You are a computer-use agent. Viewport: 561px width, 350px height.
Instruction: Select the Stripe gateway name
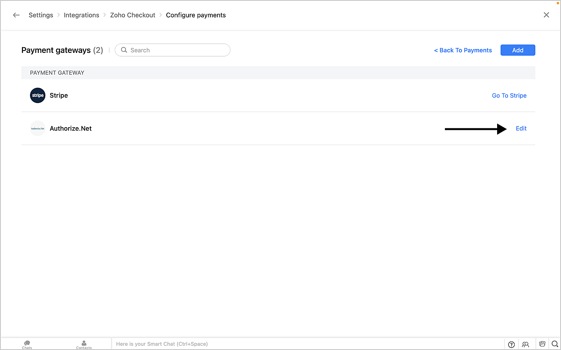click(59, 95)
